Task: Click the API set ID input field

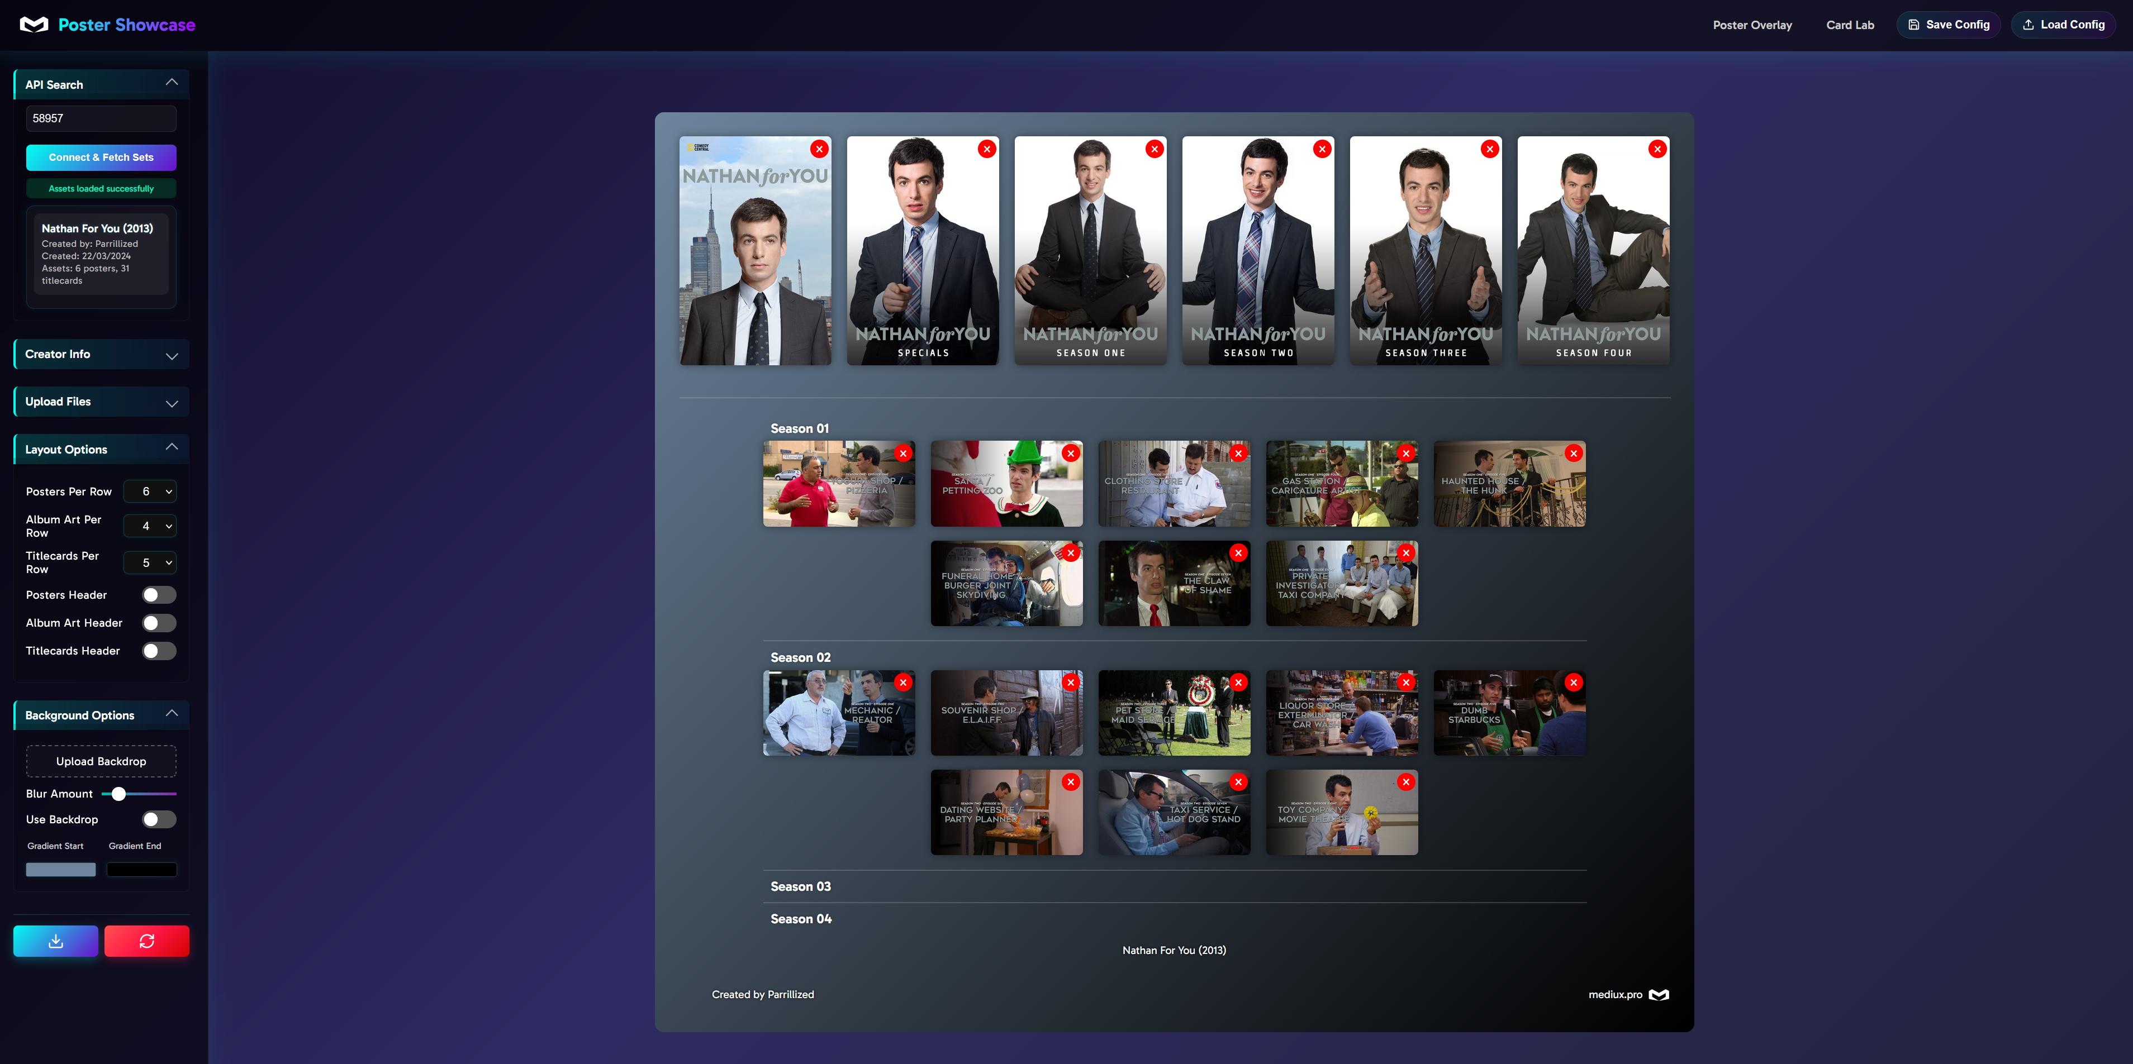Action: [101, 118]
